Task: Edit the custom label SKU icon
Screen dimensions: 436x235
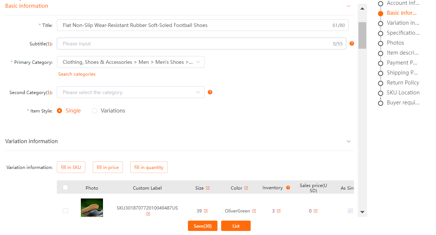Action: 148,214
